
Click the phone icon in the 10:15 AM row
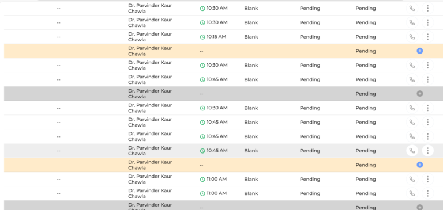[412, 37]
